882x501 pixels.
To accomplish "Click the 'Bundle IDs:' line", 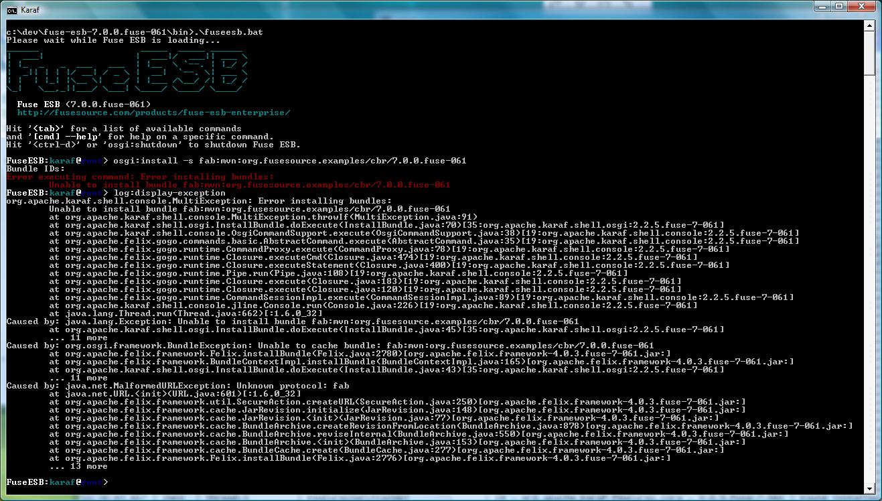I will click(35, 169).
